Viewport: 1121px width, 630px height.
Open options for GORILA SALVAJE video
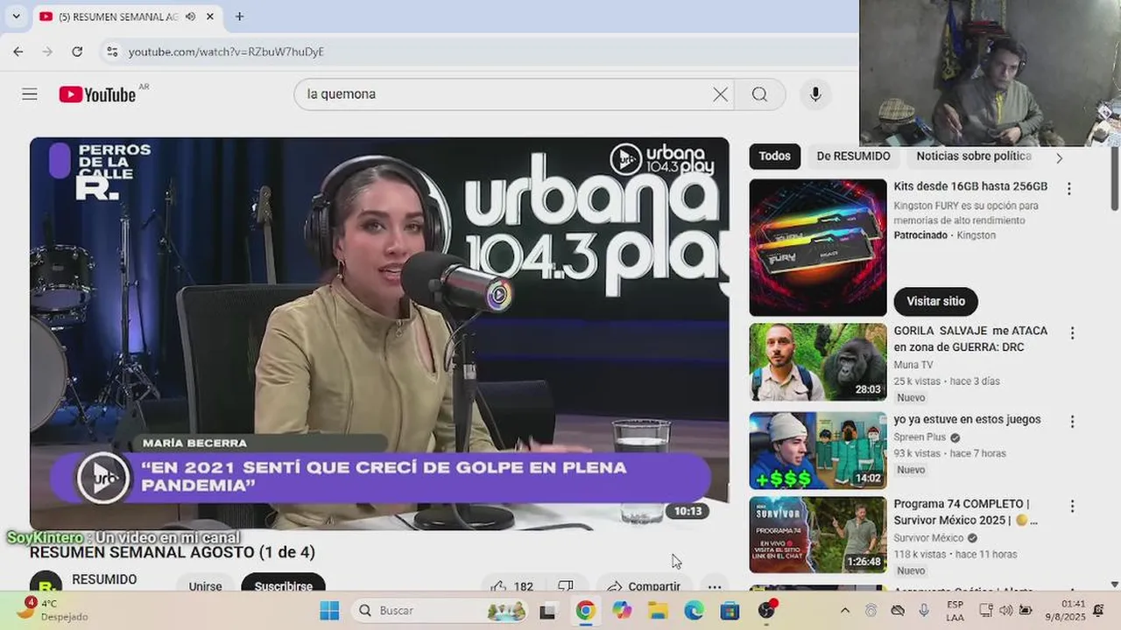(x=1072, y=332)
